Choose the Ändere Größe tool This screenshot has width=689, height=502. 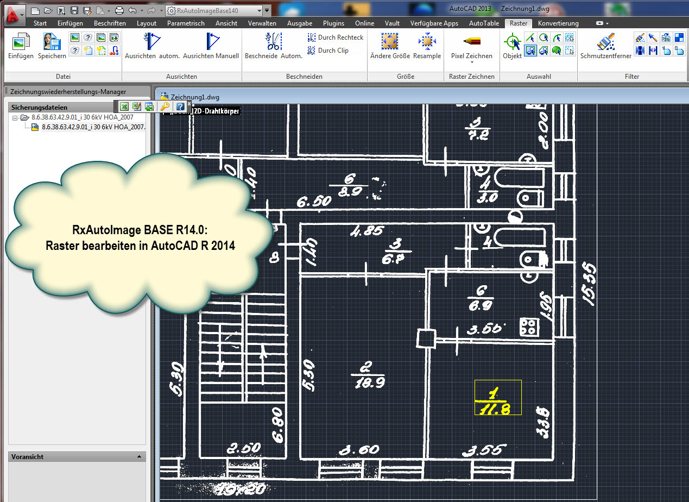click(x=389, y=42)
